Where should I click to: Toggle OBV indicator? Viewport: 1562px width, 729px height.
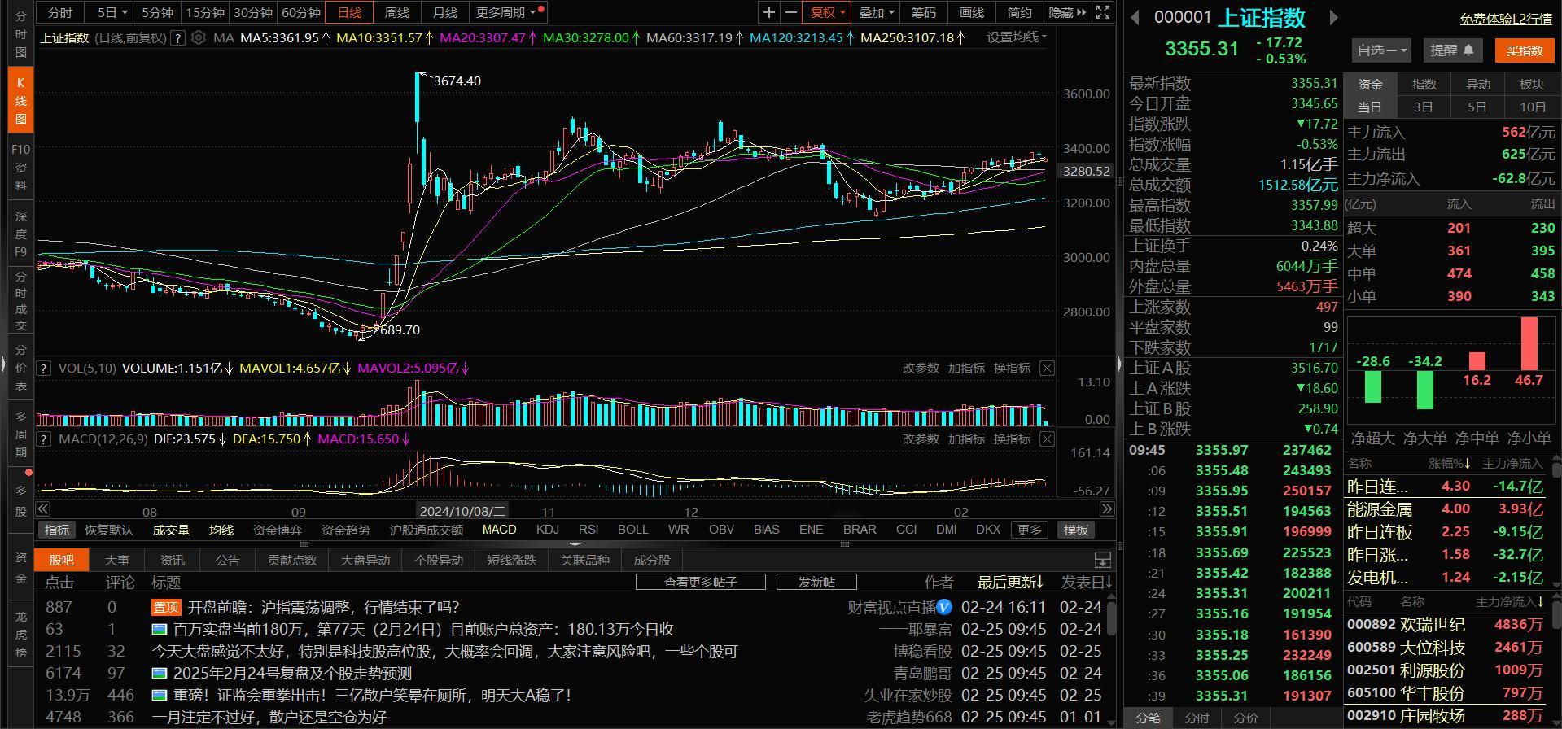click(x=721, y=530)
